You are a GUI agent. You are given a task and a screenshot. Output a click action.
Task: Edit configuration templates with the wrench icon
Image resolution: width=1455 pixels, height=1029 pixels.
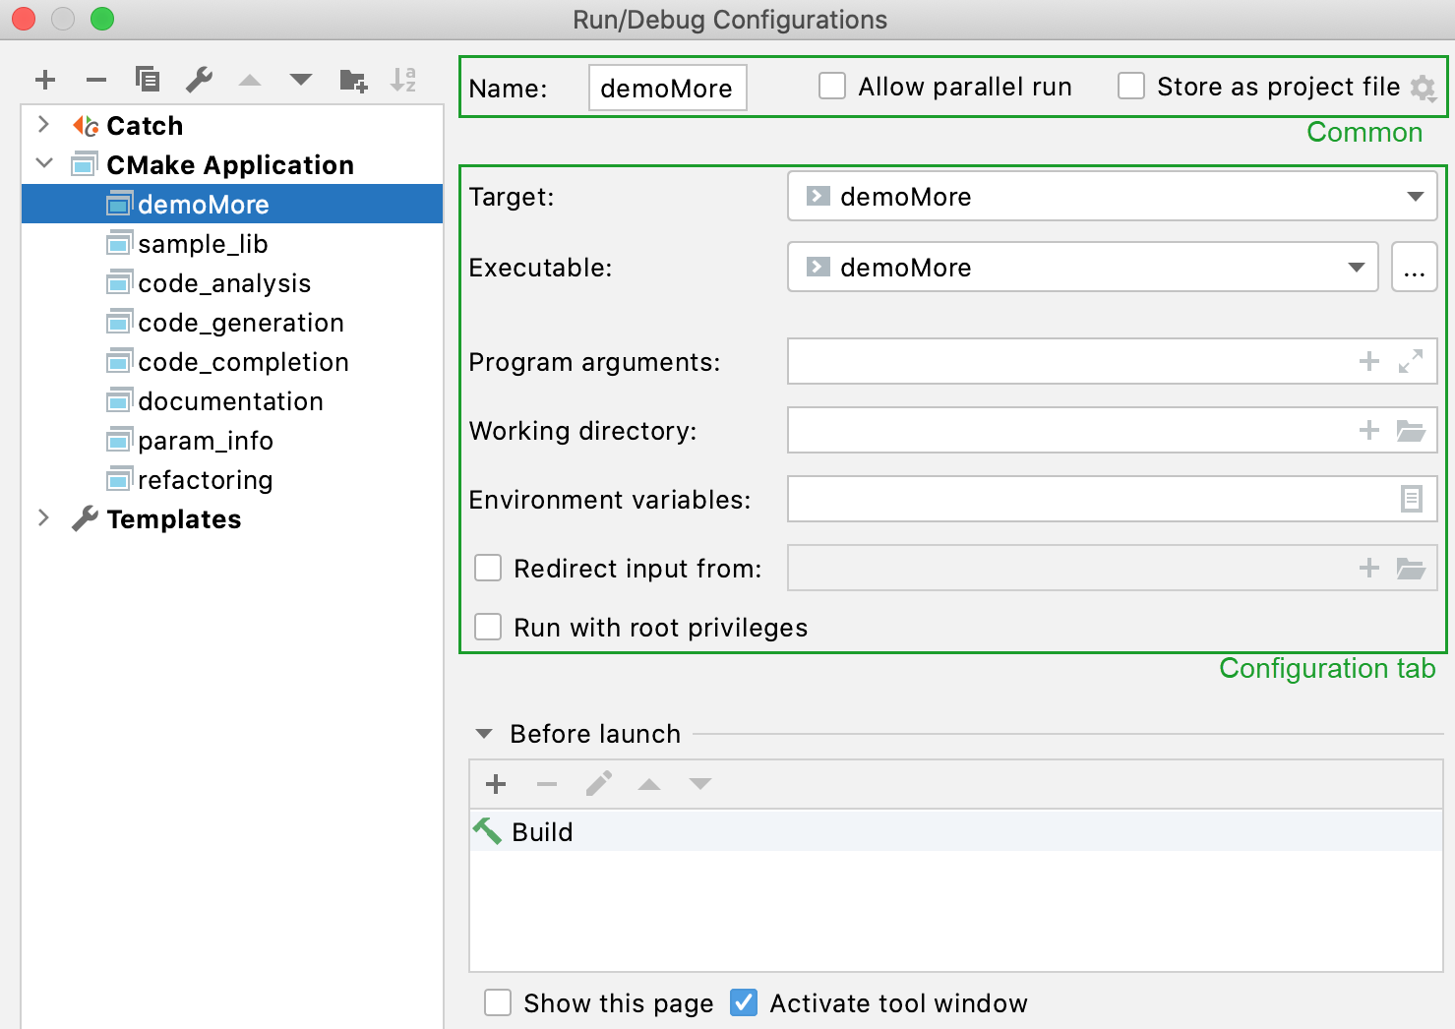pyautogui.click(x=199, y=80)
